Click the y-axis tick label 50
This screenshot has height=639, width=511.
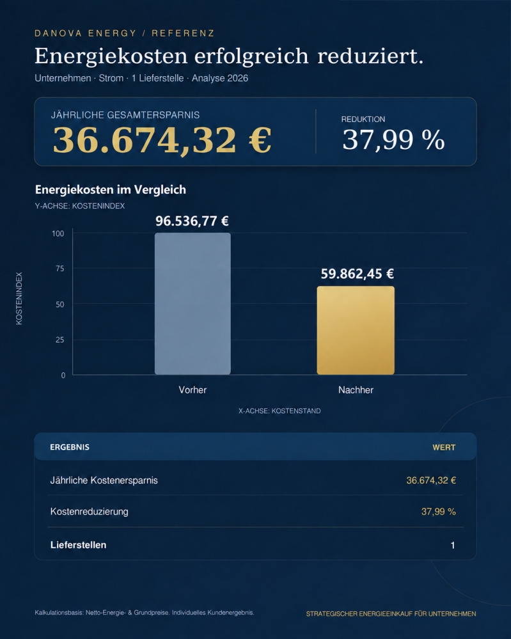click(60, 304)
